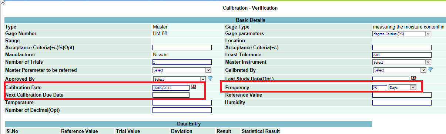The image size is (446, 134).
Task: Click the Trial Value column header
Action: (x=128, y=131)
